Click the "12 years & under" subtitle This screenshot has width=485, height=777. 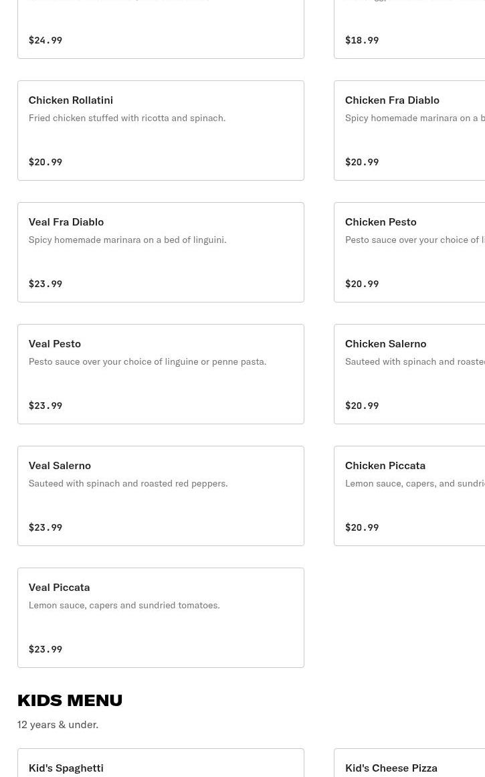pos(58,724)
